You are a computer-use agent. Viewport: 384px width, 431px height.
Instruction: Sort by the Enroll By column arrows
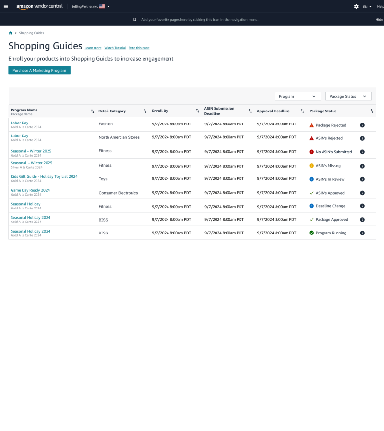(197, 111)
